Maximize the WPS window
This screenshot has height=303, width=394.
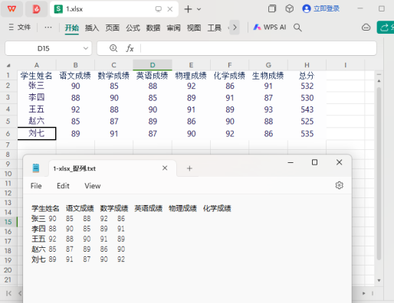pyautogui.click(x=382, y=8)
